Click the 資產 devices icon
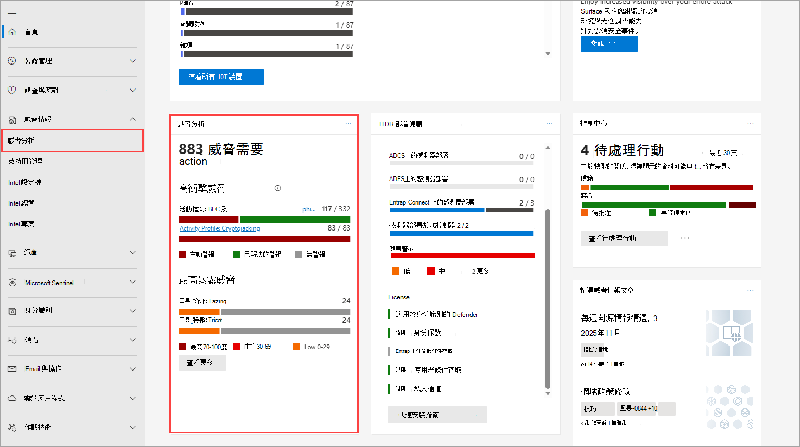Screen dimensions: 800x447 coord(12,252)
